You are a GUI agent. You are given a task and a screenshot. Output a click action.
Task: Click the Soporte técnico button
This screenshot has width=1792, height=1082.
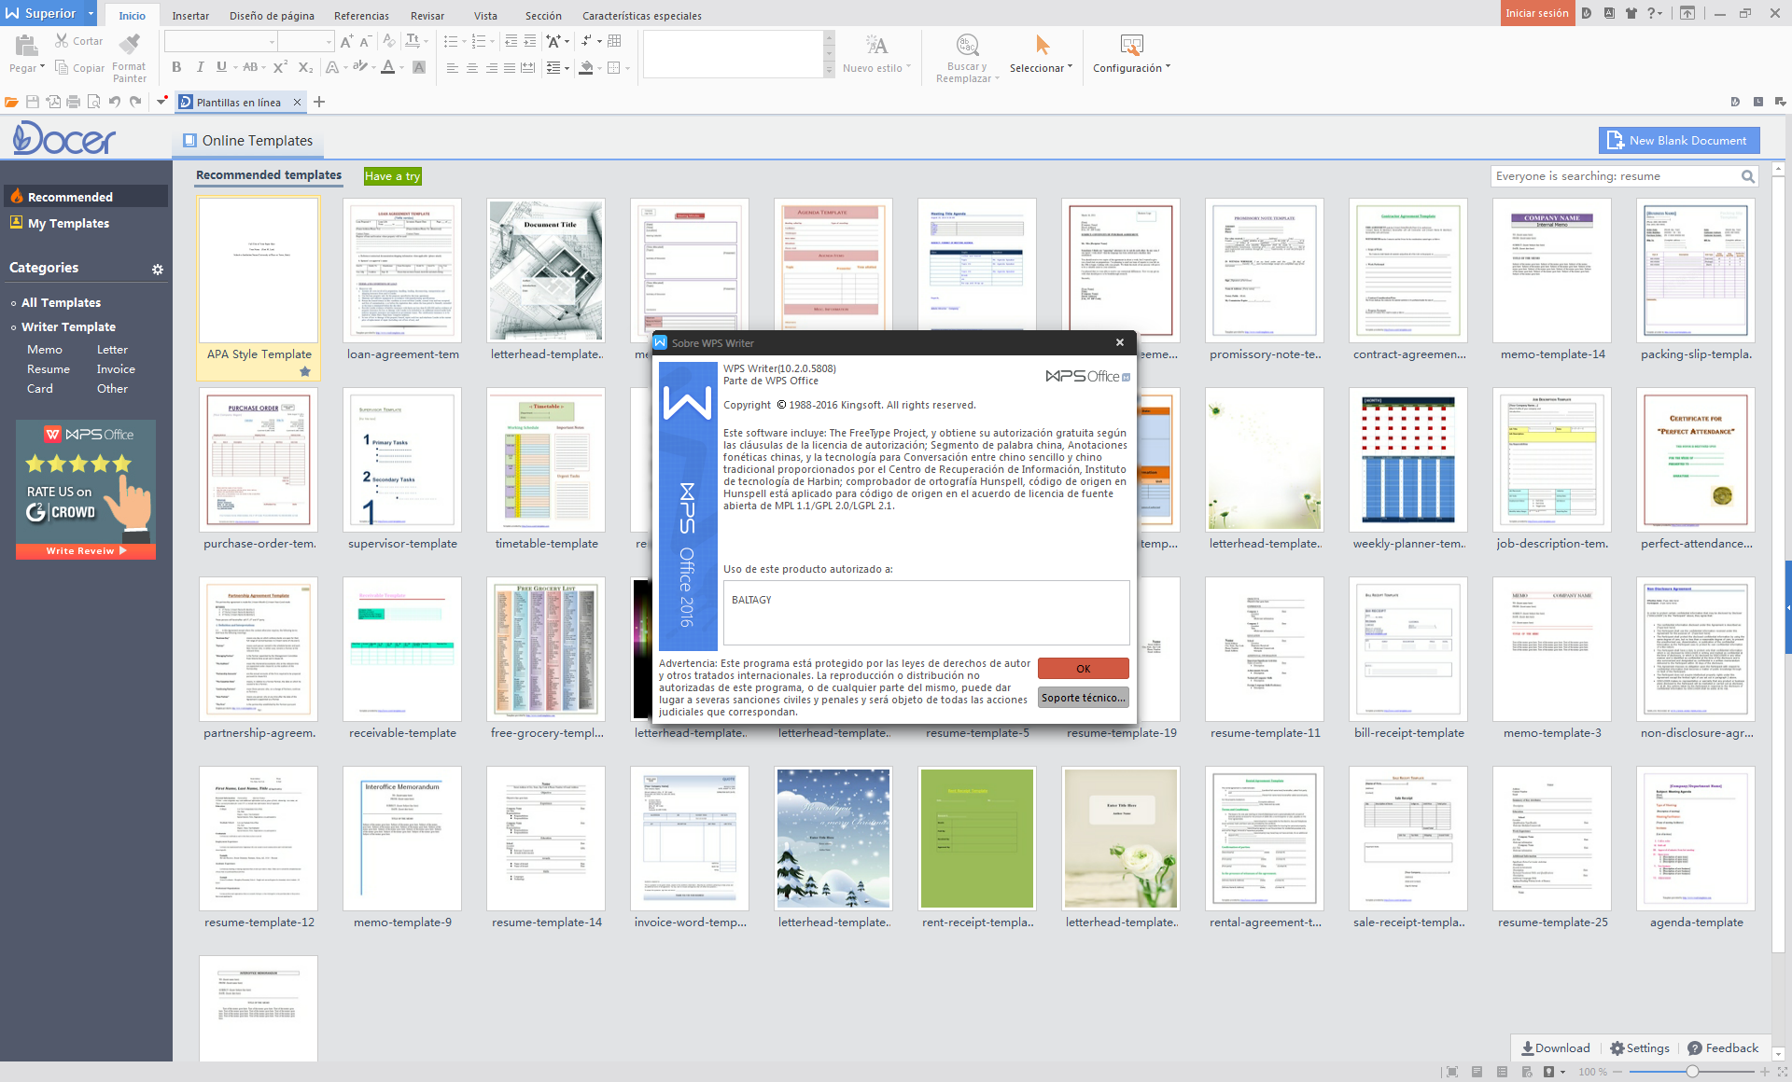point(1083,698)
